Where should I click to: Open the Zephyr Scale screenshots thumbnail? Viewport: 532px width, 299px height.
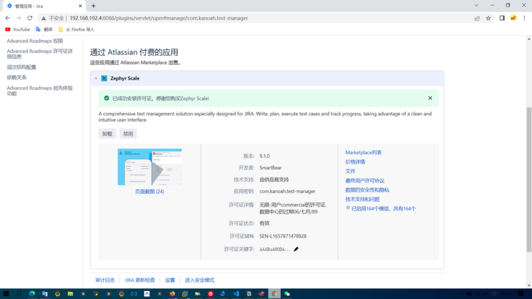pos(150,167)
